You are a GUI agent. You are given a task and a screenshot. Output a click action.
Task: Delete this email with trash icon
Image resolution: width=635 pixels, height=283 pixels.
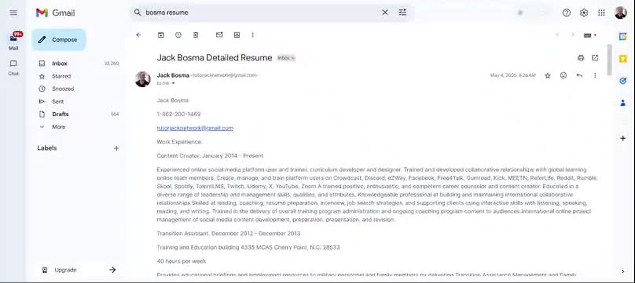pyautogui.click(x=195, y=35)
